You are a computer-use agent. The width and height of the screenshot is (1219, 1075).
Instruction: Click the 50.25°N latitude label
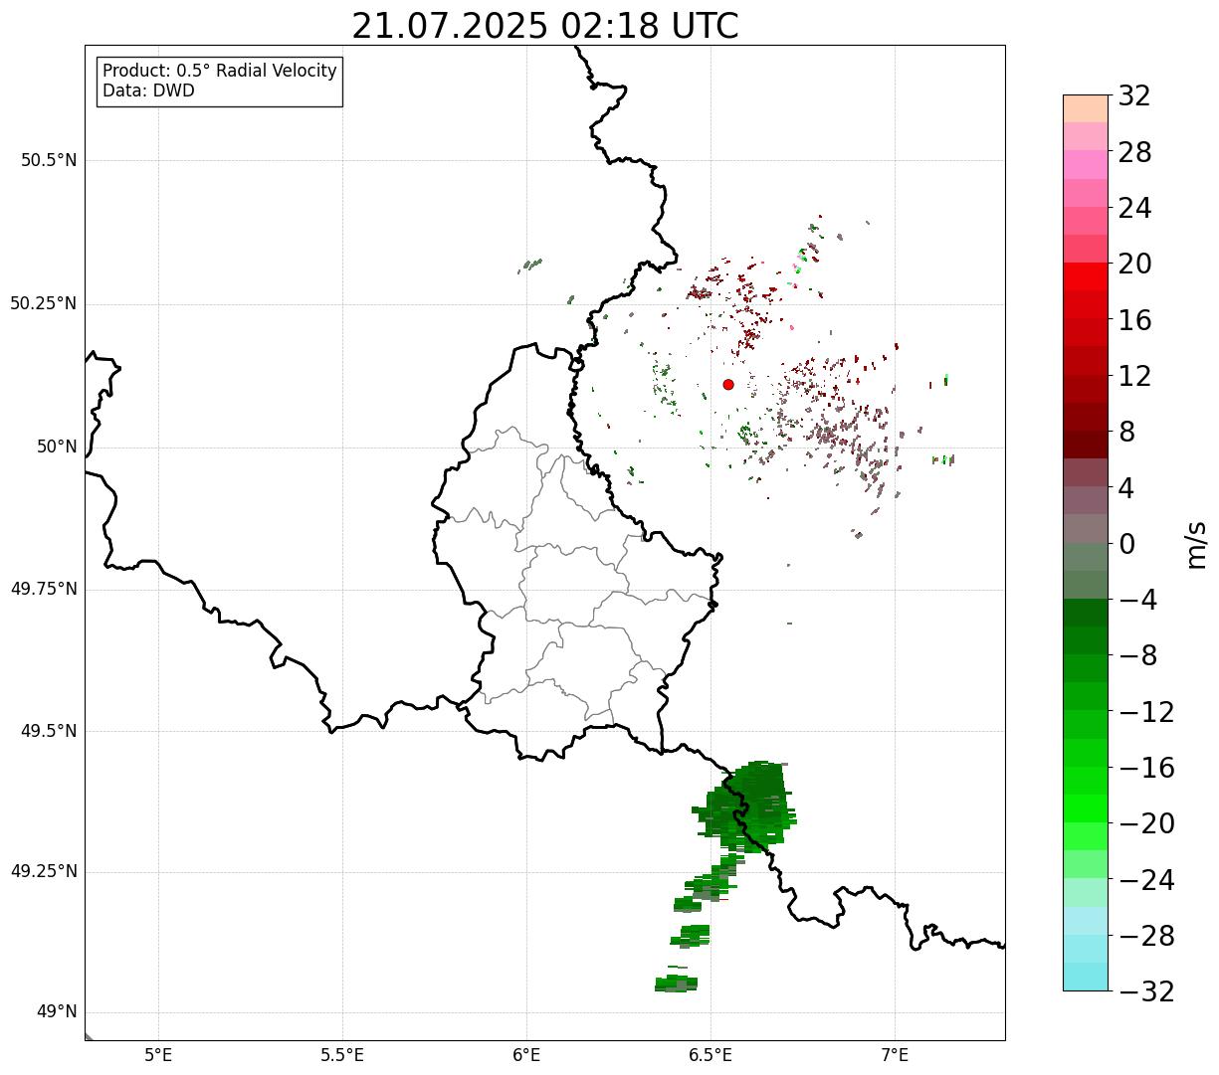(44, 303)
